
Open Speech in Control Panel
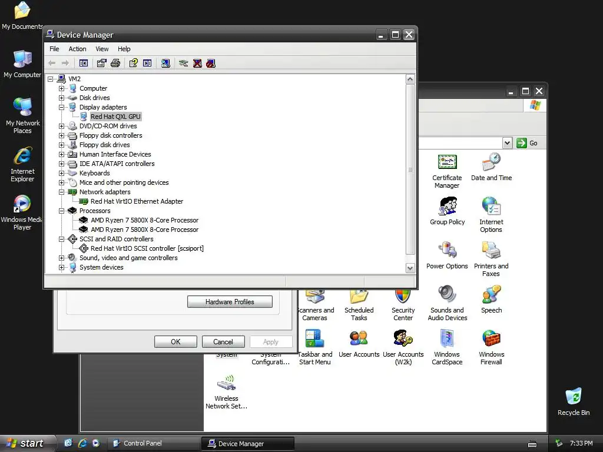click(x=491, y=300)
